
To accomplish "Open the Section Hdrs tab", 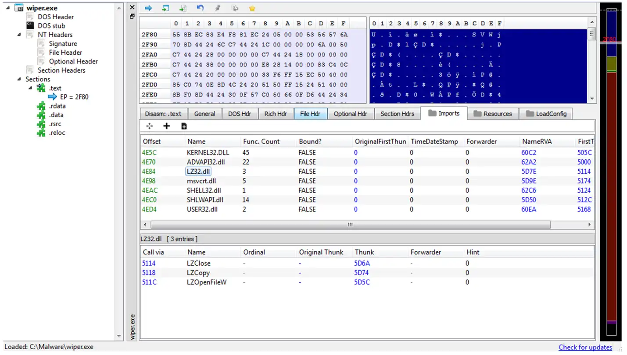I will 397,114.
